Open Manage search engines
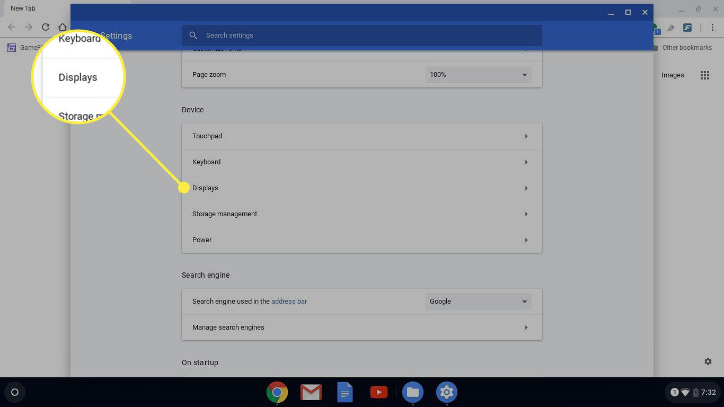724x407 pixels. (361, 328)
